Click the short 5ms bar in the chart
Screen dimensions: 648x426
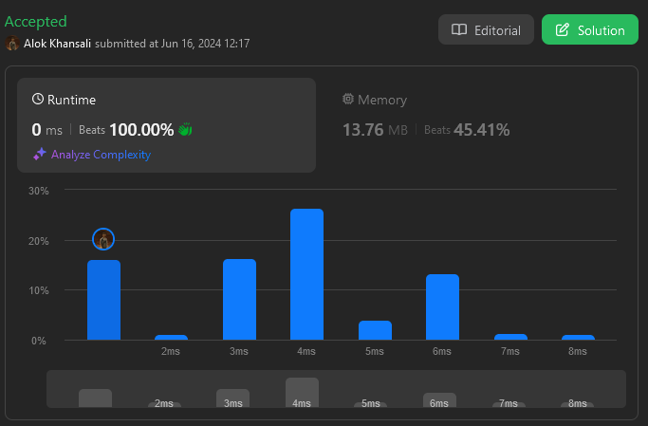(375, 330)
